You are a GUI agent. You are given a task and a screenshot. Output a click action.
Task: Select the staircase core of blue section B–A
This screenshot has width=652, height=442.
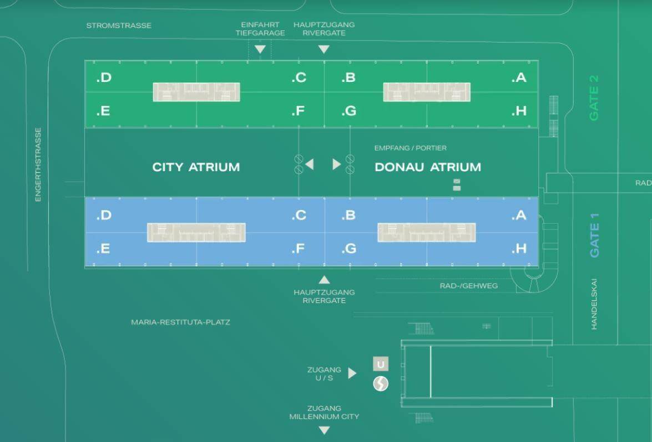[427, 233]
